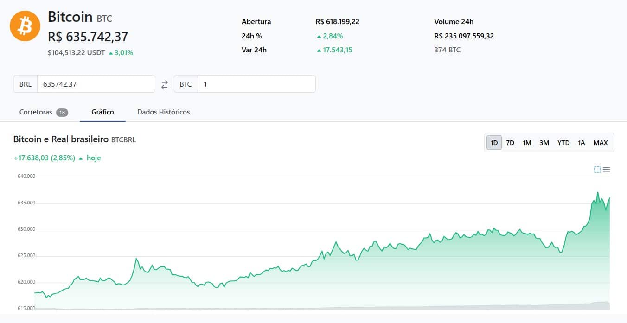
Task: Click the up arrow next to hoje
Action: [81, 158]
